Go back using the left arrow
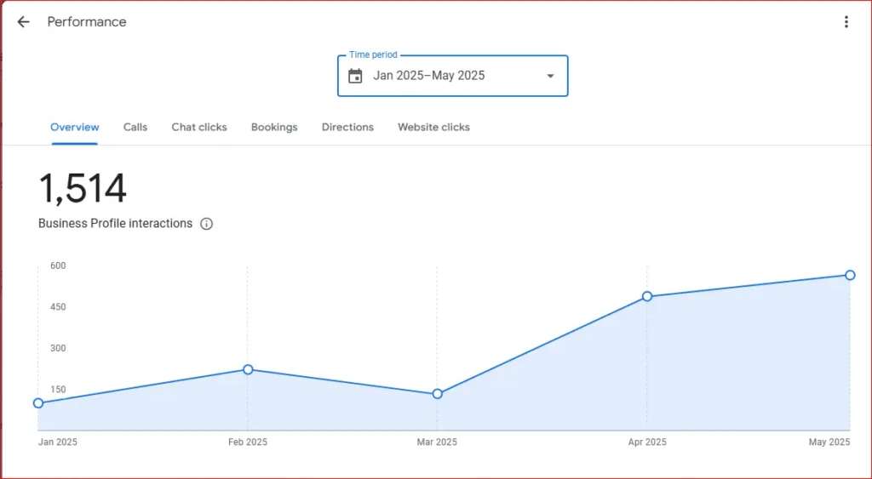 [23, 21]
